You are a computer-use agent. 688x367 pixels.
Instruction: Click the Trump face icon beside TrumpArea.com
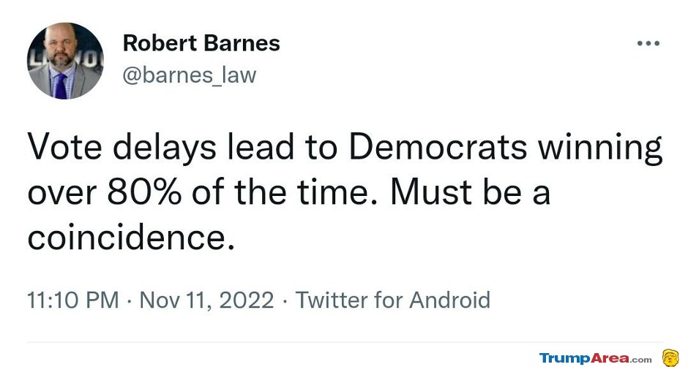[670, 357]
